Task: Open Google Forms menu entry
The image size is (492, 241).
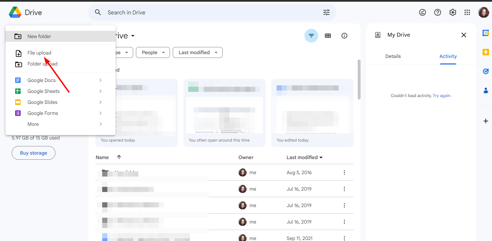Action: coord(61,113)
